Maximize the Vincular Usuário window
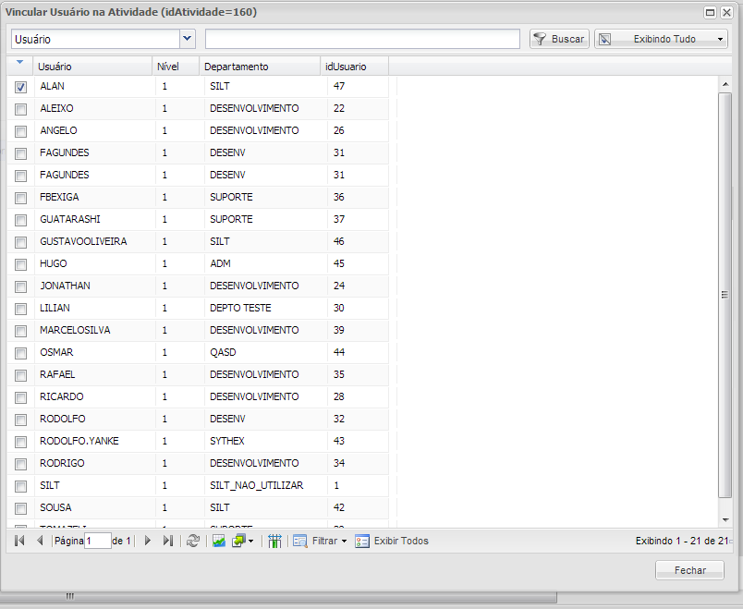Viewport: 743px width, 609px height. tap(710, 12)
